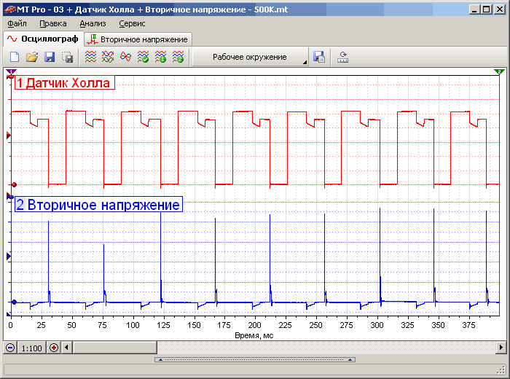The image size is (510, 379).
Task: Create a new file with the blank page icon
Action: click(15, 57)
